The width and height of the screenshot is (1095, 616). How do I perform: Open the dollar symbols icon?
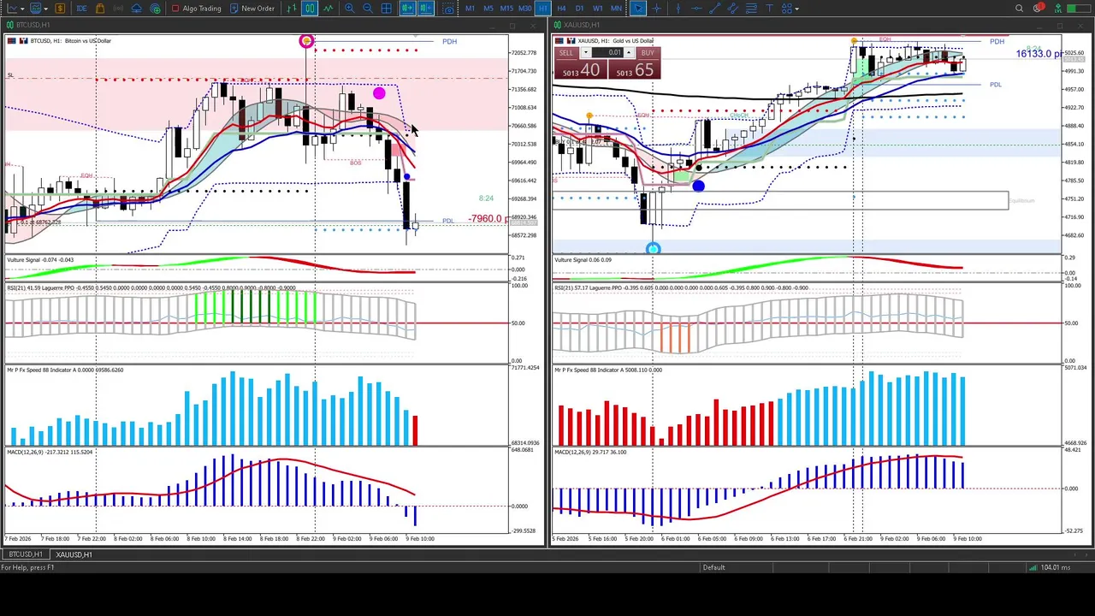[60, 9]
